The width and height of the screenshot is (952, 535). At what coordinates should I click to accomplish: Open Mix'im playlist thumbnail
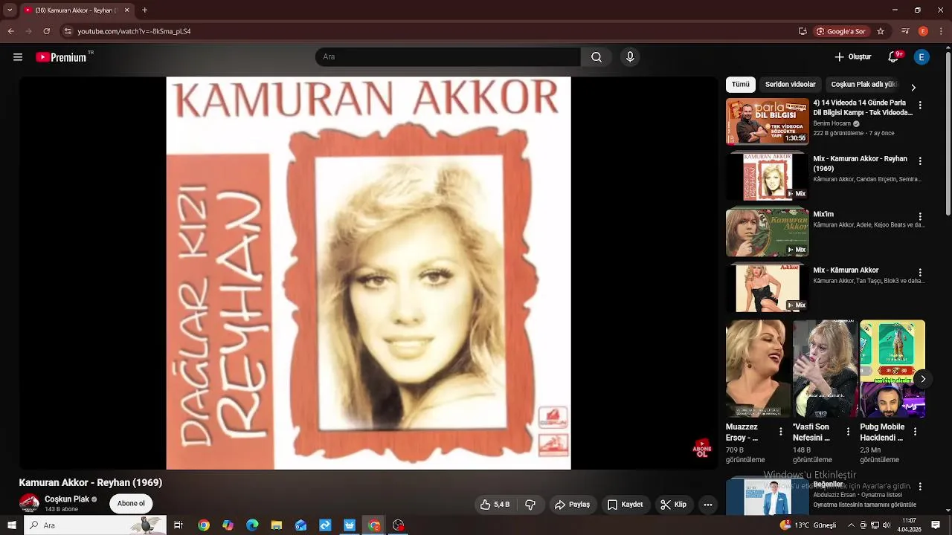(767, 232)
